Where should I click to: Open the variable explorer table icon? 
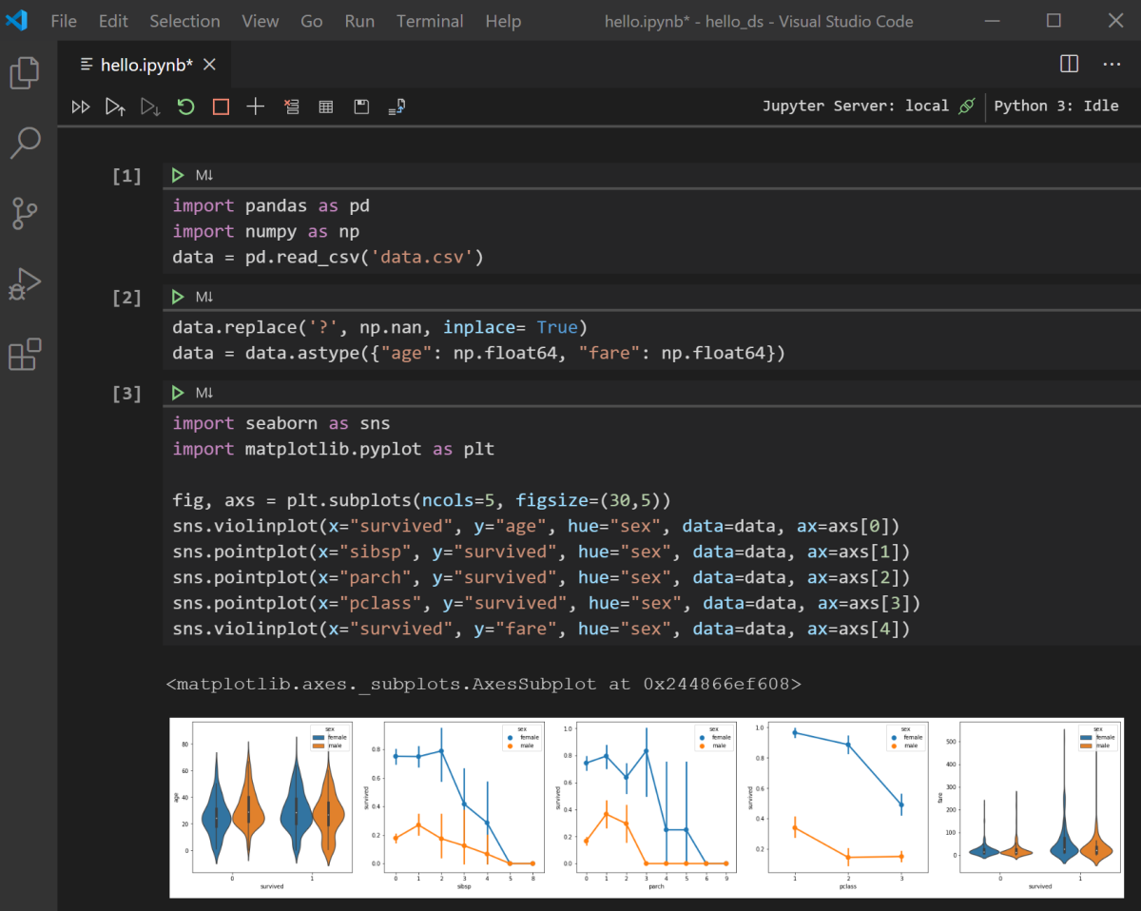(326, 107)
